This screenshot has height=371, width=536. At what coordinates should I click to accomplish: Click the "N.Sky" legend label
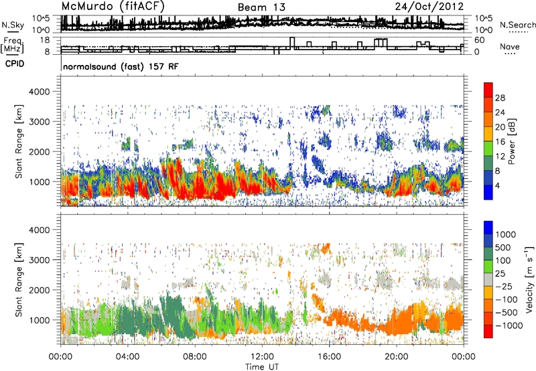click(13, 25)
